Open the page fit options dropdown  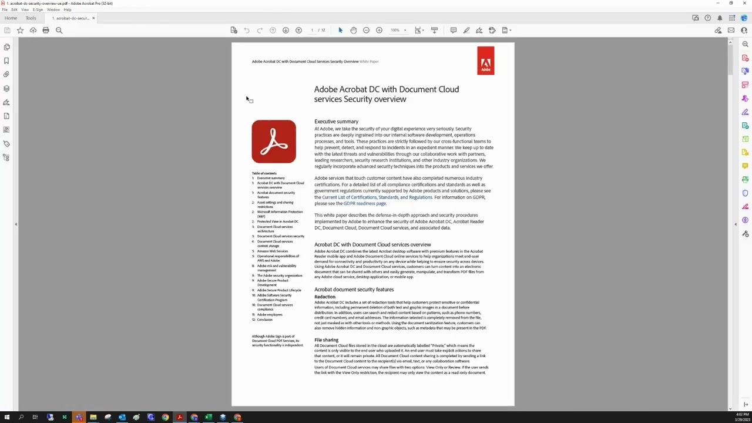pos(418,30)
